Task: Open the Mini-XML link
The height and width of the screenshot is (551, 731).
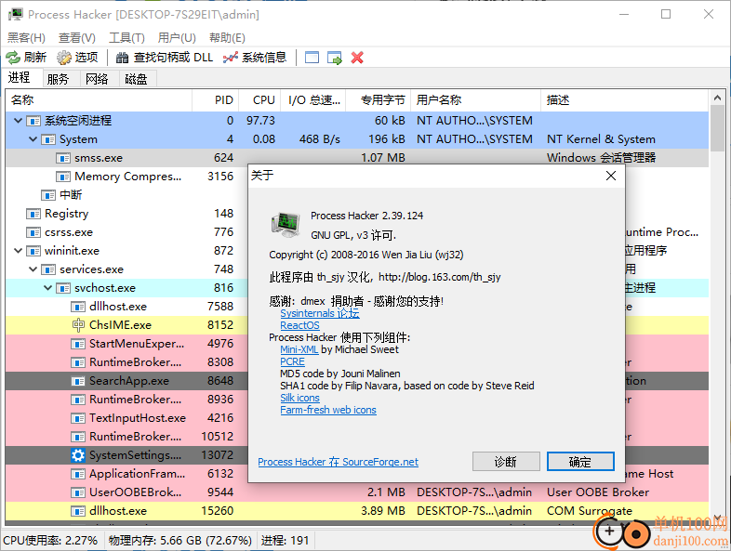Action: click(299, 349)
